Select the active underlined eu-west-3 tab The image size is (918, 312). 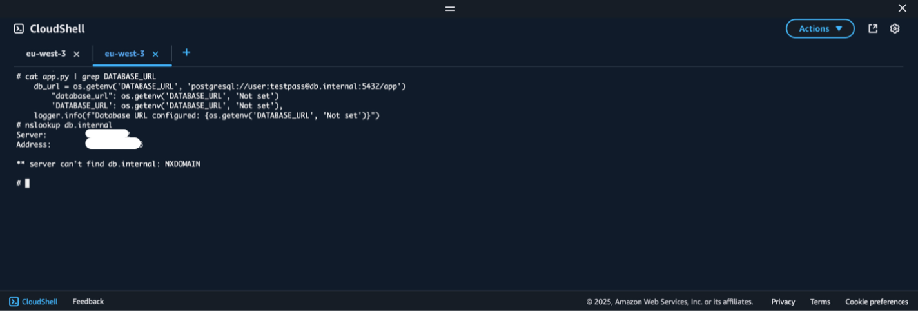pyautogui.click(x=124, y=54)
